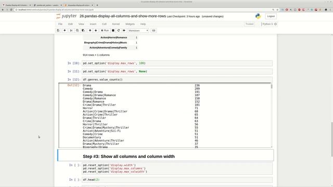Open the Edit menu

pyautogui.click(x=71, y=24)
